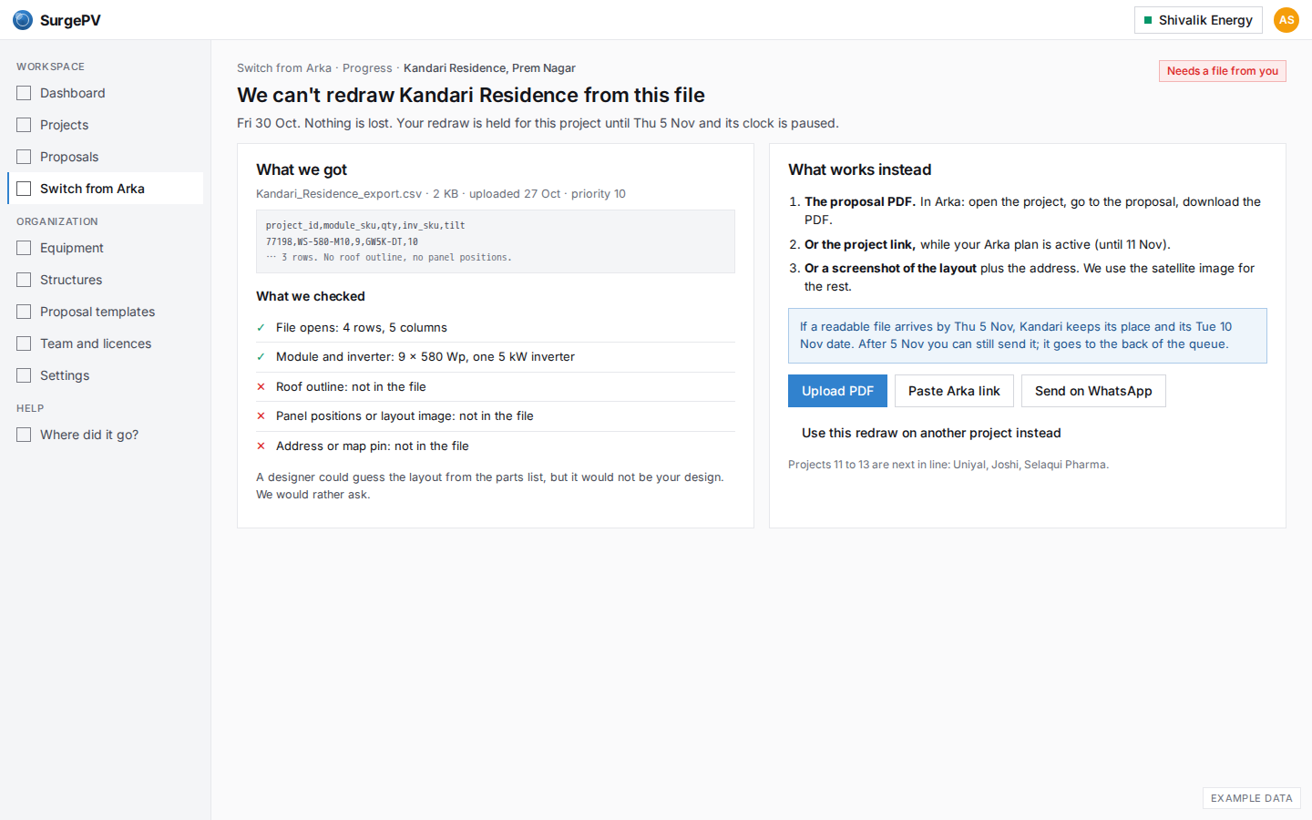Screen dimensions: 1312x820
Task: Click the Structures sidebar icon
Action: click(24, 280)
